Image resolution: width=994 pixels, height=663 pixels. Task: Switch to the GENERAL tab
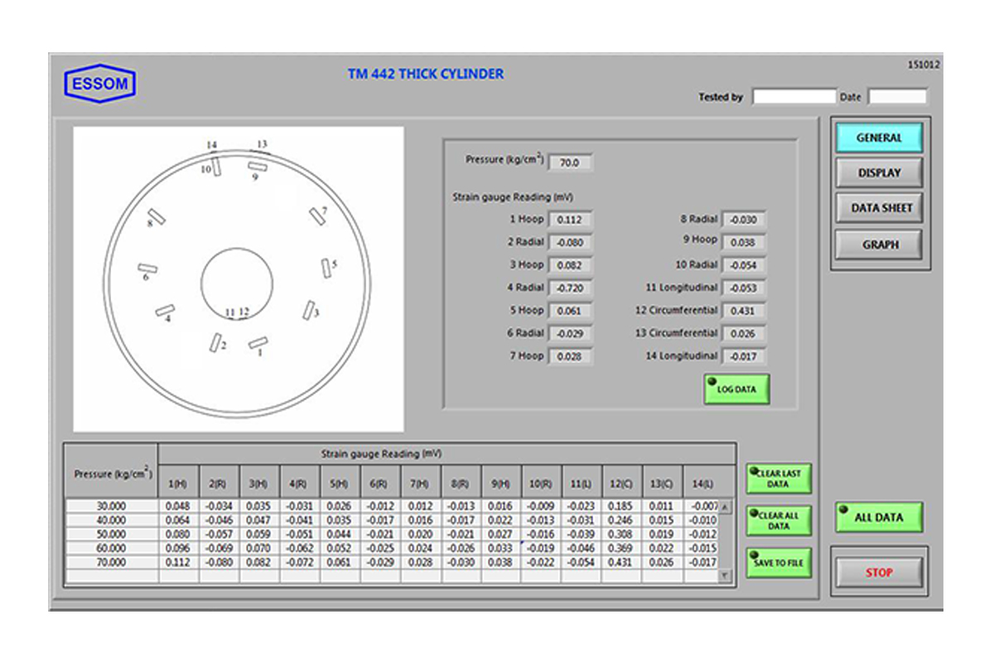point(878,138)
